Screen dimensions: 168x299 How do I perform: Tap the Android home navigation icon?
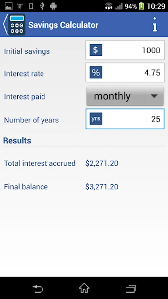[x=84, y=288]
